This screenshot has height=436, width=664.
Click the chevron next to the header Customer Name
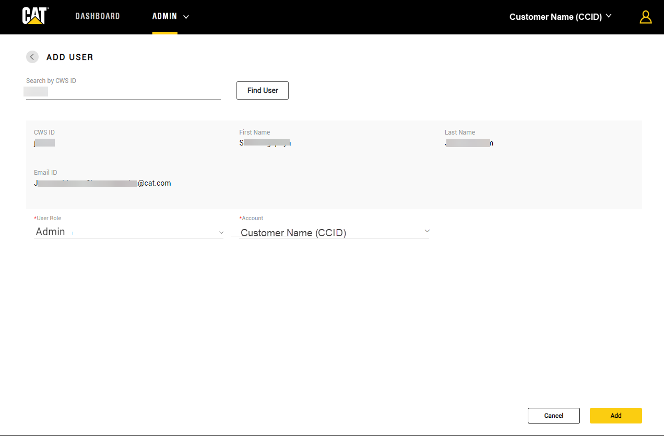(609, 16)
